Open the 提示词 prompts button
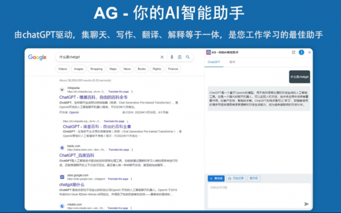Screen dimensions: 341x213 pos(253,178)
